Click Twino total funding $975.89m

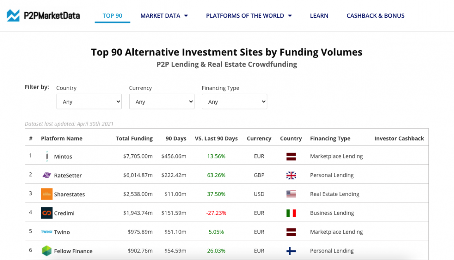click(x=140, y=232)
